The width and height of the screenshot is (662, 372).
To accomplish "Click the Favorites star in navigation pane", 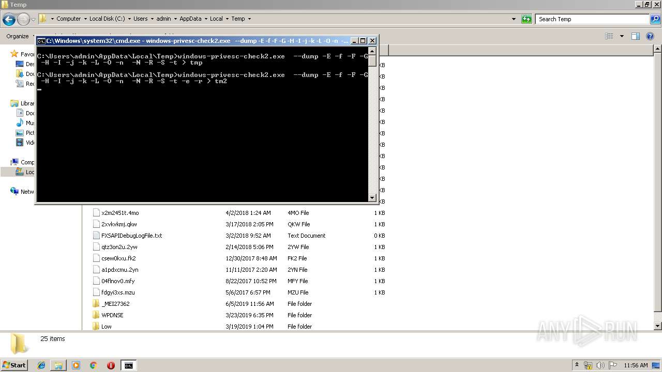I will click(x=14, y=54).
